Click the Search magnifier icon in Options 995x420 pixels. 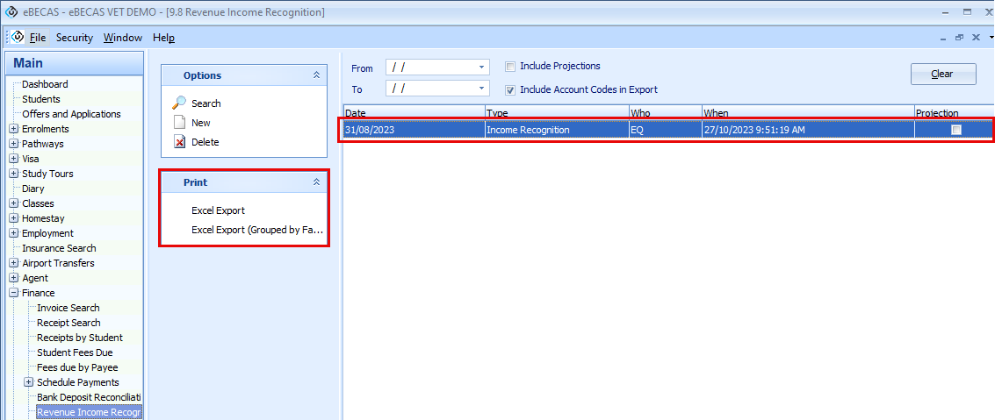(x=179, y=103)
